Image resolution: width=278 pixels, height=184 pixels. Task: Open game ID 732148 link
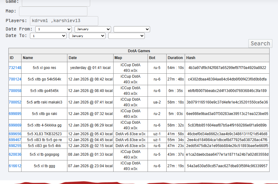(x=15, y=68)
